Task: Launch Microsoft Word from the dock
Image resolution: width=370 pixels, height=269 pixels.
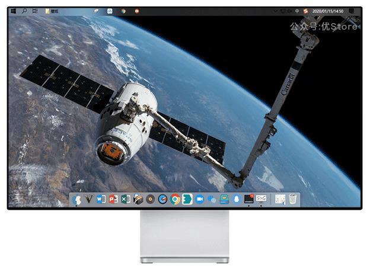Action: pos(100,200)
